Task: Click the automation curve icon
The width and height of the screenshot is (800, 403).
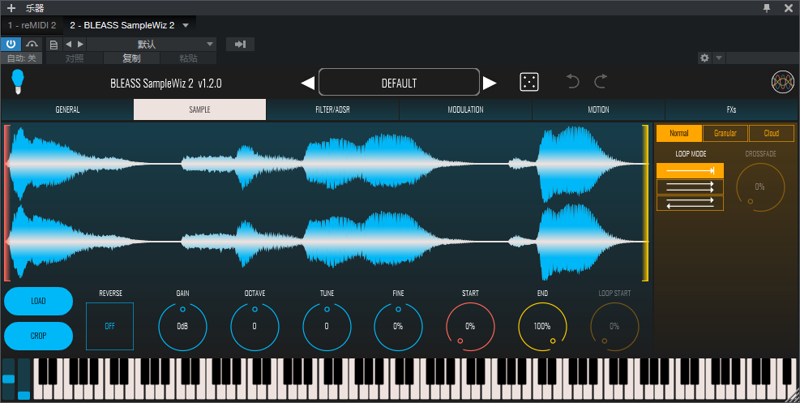Action: (x=32, y=44)
